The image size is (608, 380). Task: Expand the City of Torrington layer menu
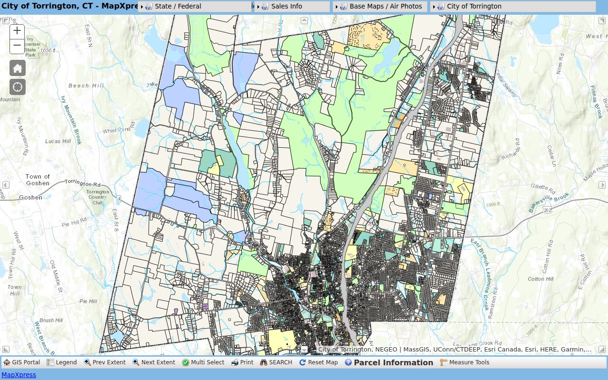[x=513, y=7]
